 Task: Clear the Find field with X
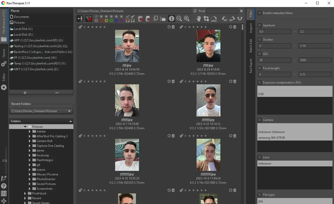click(241, 11)
